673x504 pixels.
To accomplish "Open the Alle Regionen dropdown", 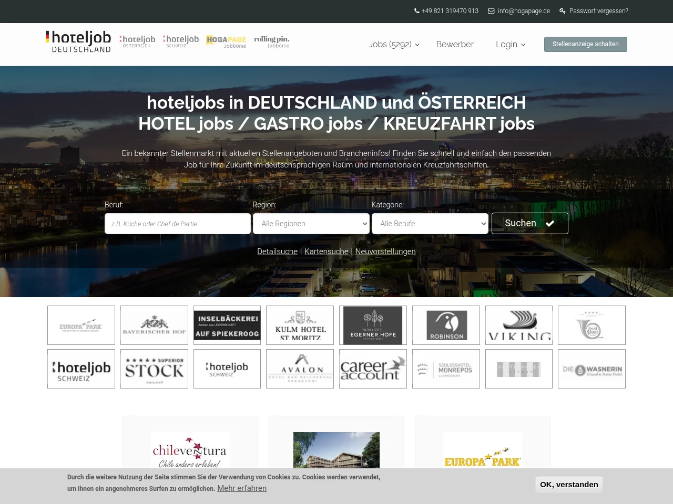I will [x=311, y=224].
